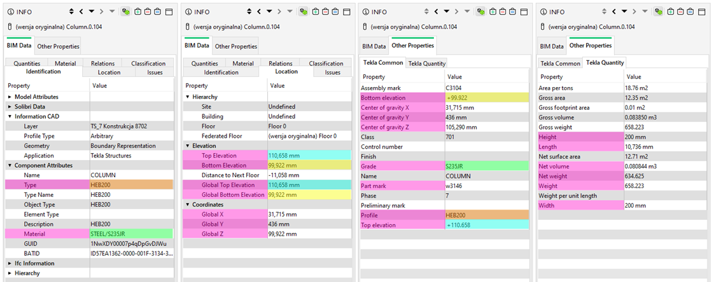Open the Material tab in the Identification panel
The image size is (714, 282).
65,64
